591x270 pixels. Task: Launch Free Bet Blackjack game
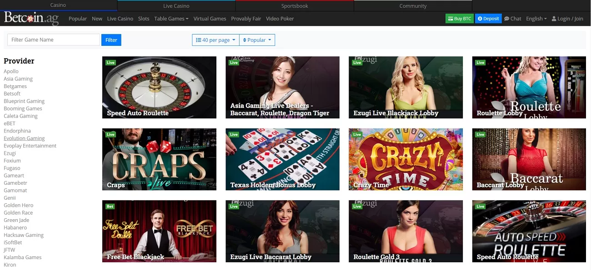point(159,231)
